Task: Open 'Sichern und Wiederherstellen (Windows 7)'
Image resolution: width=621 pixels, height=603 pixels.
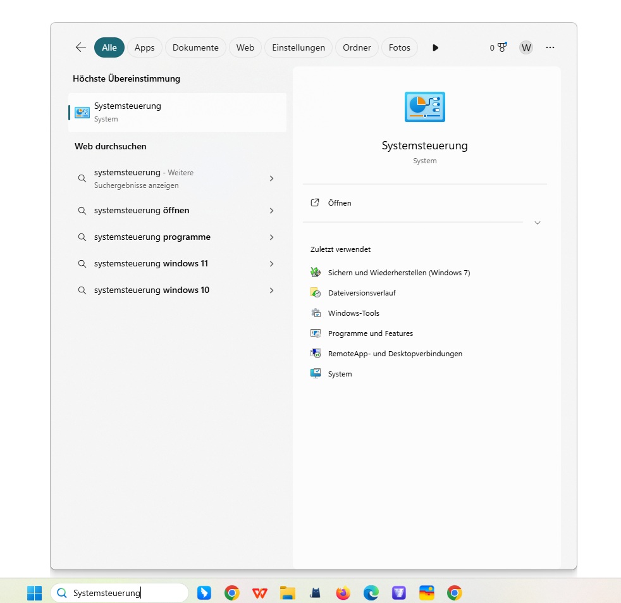Action: [x=399, y=273]
